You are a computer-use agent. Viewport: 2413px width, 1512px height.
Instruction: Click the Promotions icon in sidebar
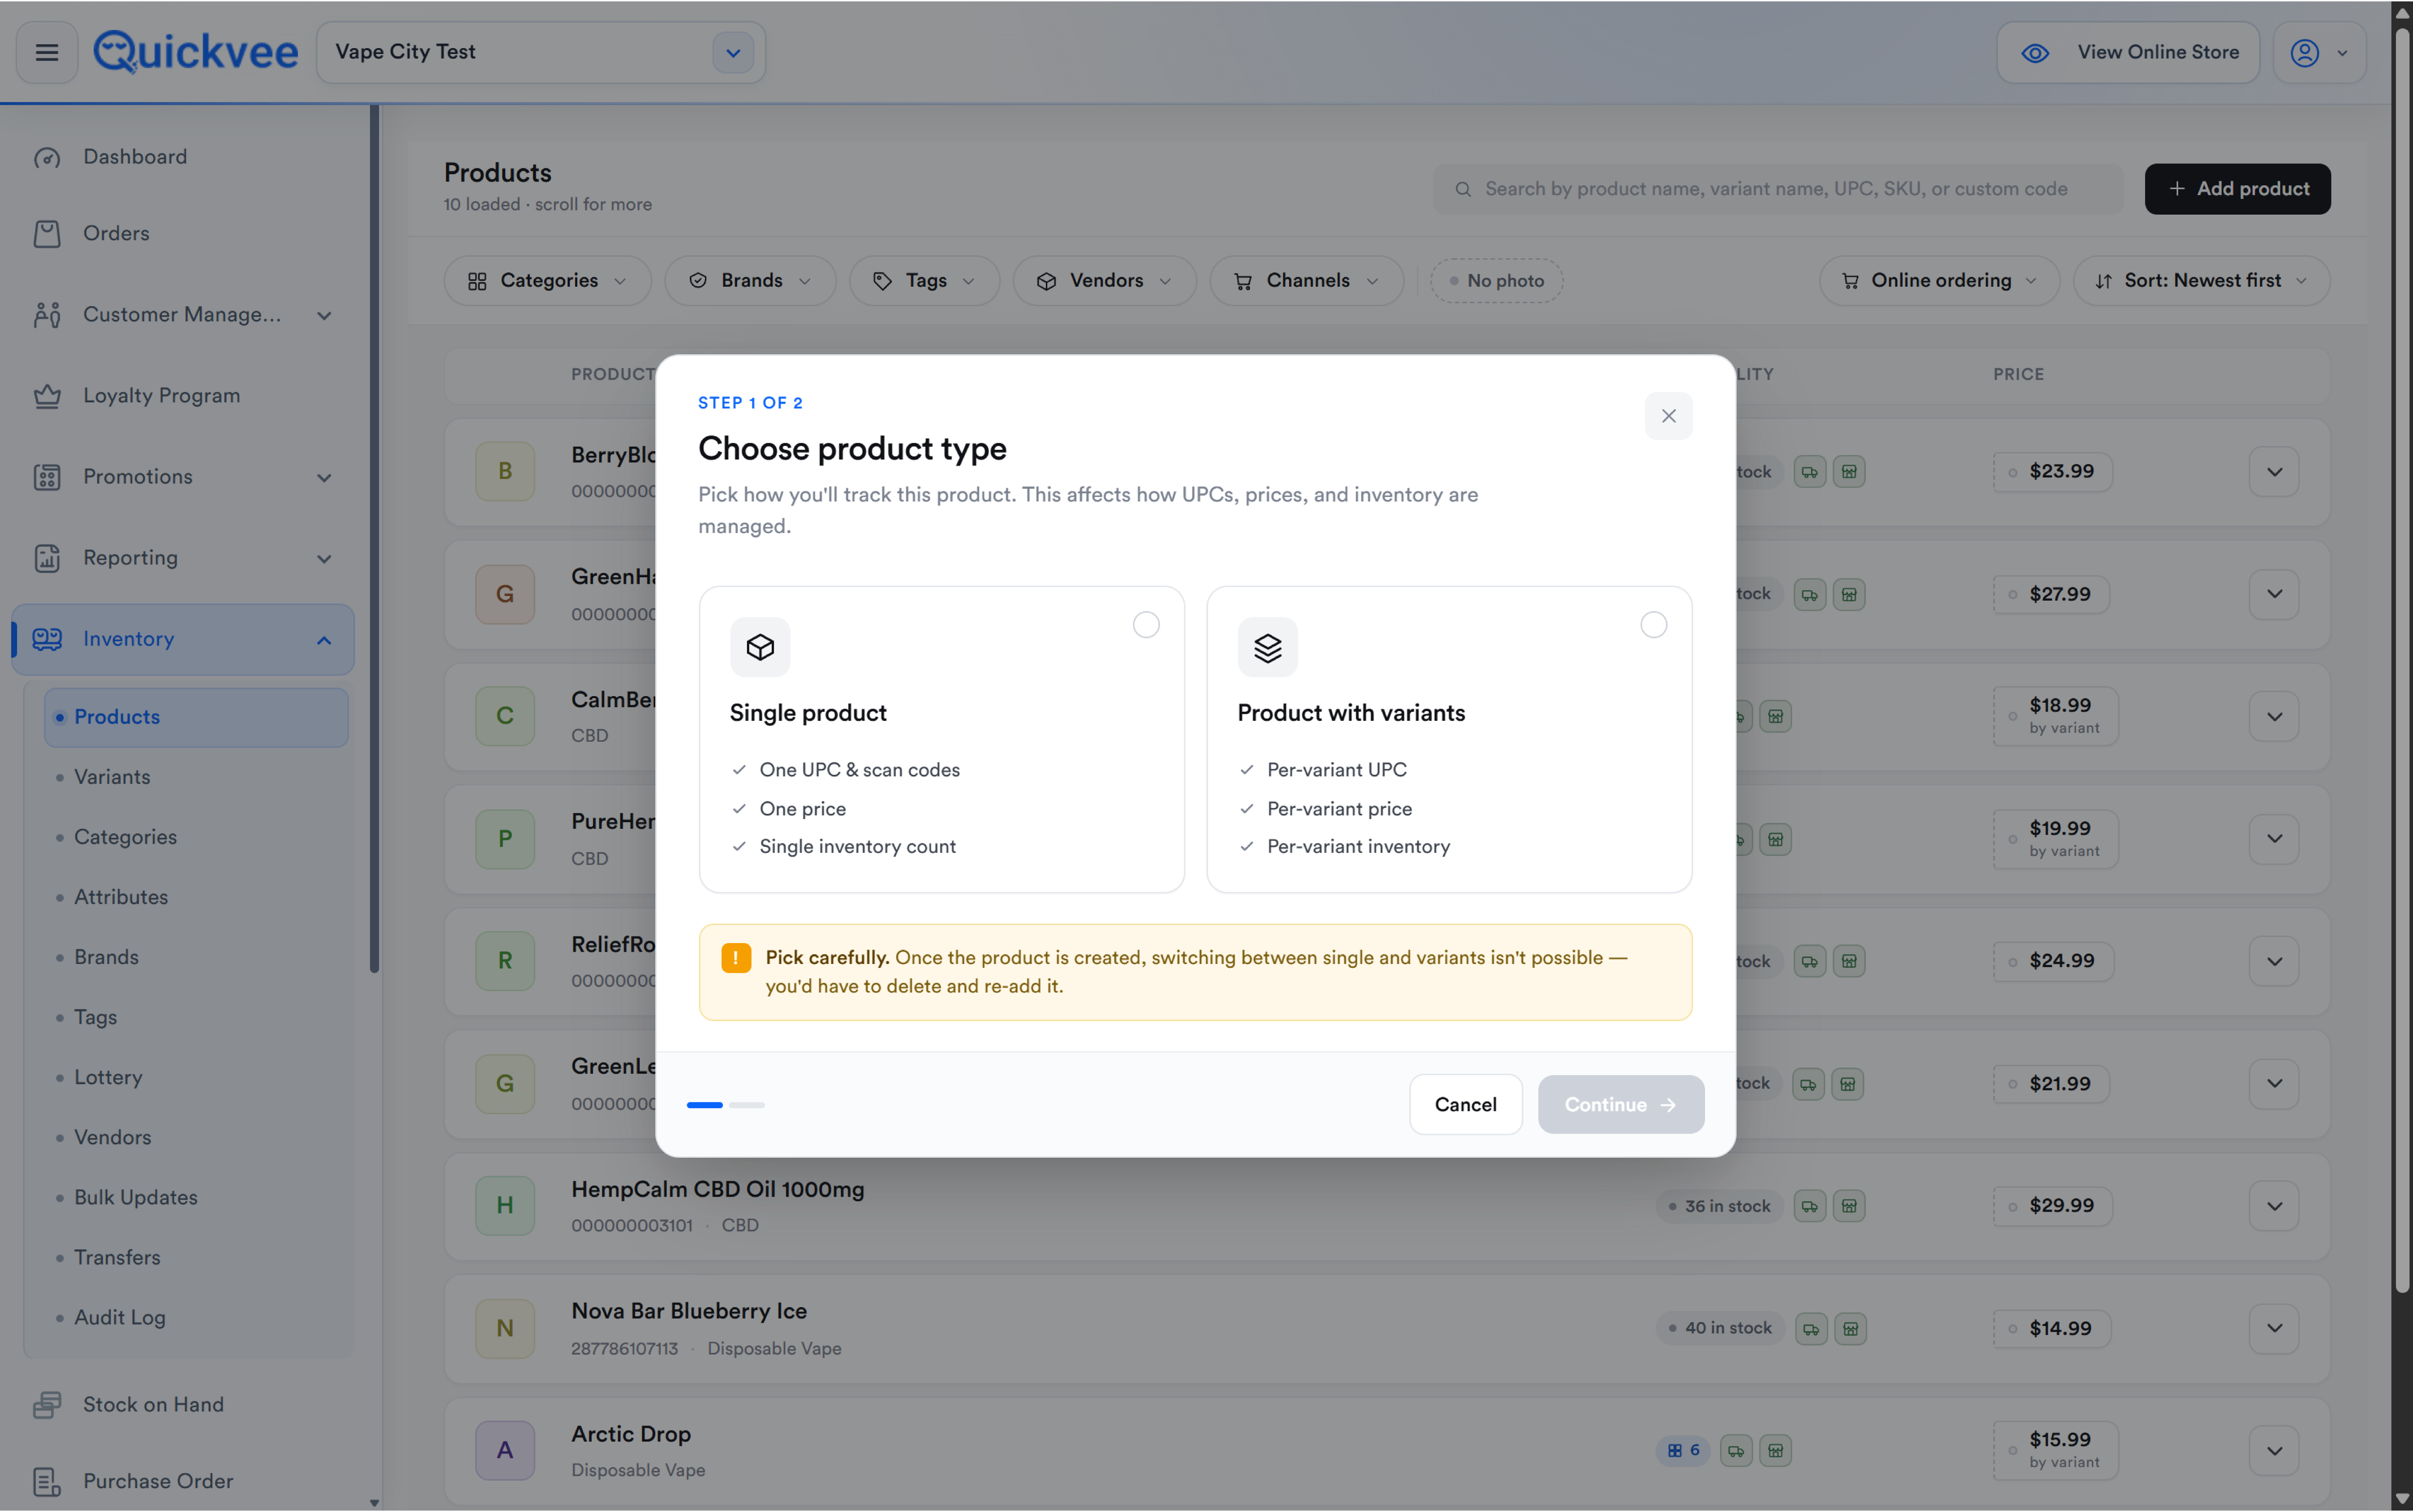[x=47, y=477]
